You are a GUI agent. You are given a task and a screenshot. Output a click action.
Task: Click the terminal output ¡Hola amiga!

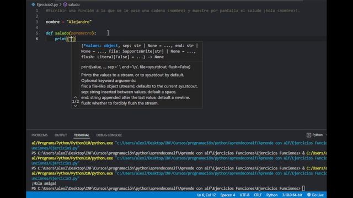click(x=44, y=183)
